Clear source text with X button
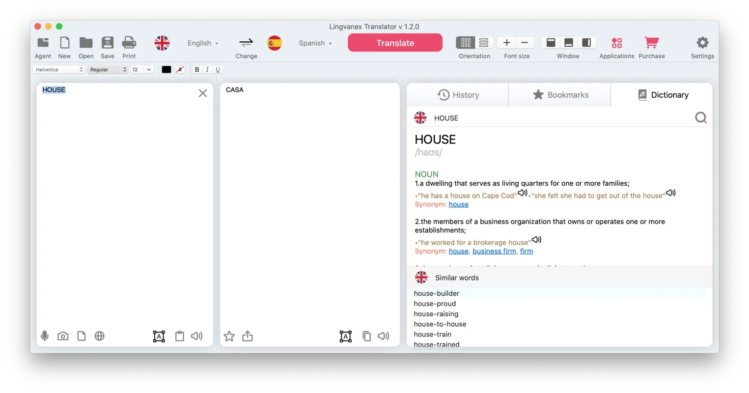The width and height of the screenshot is (749, 393). [x=203, y=93]
